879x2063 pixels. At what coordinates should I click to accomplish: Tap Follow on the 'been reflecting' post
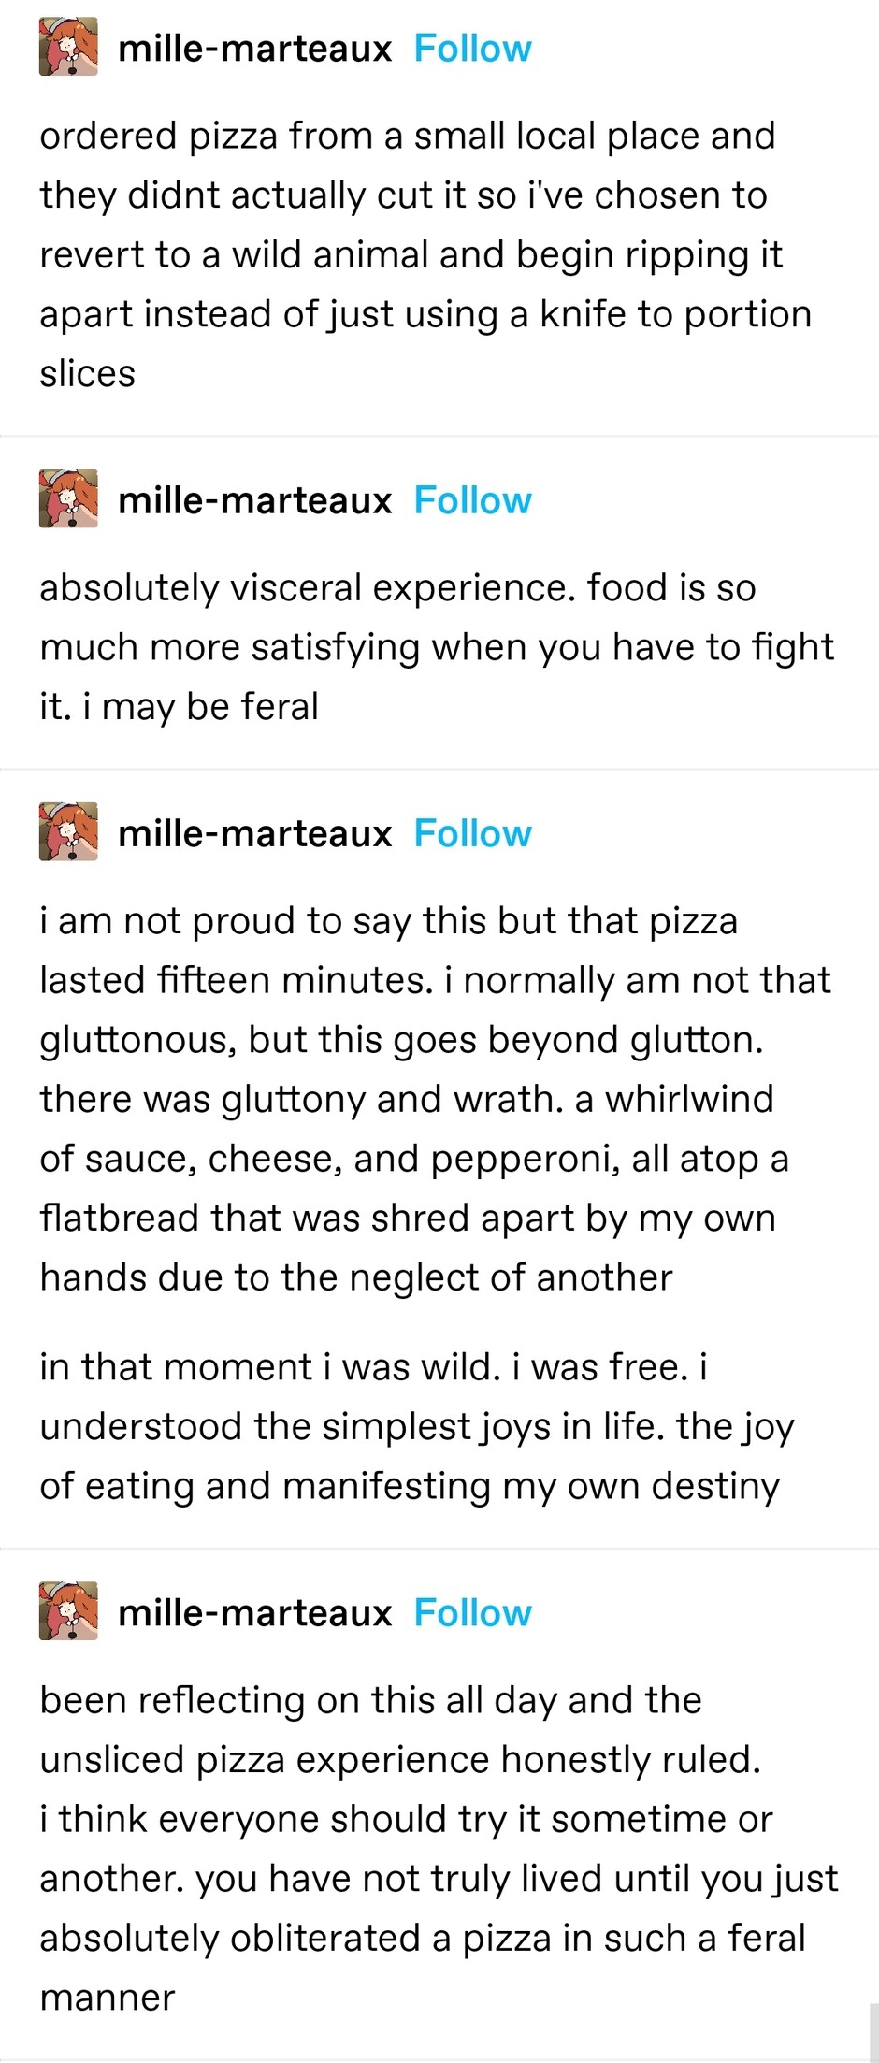pos(472,1612)
